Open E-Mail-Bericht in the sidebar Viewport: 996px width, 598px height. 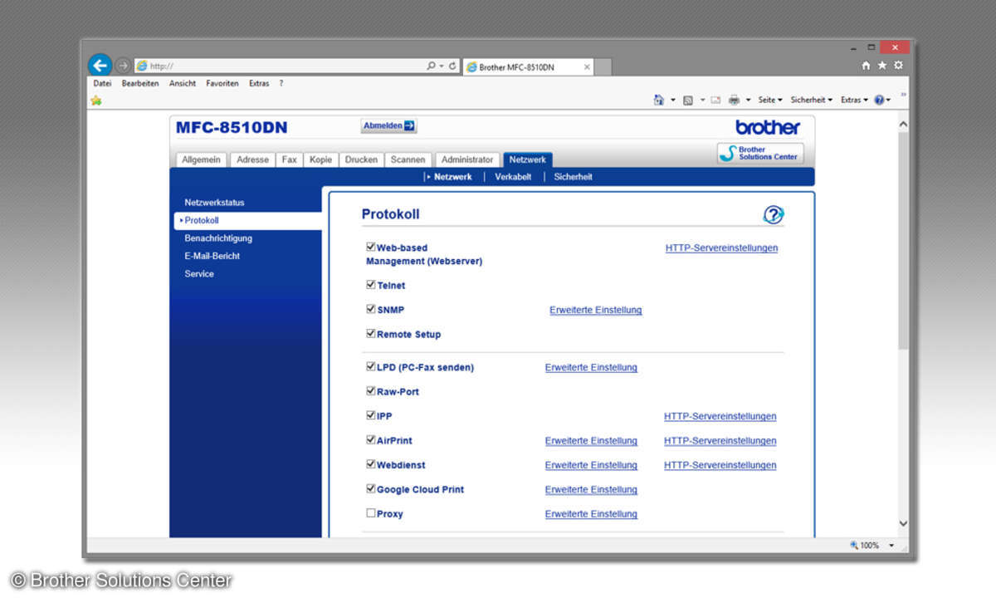[212, 256]
